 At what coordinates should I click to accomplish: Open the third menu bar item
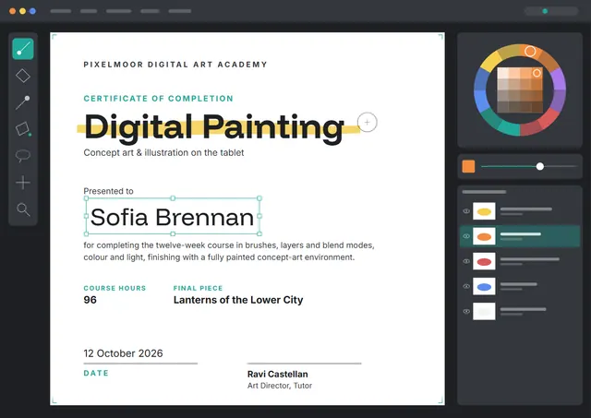(x=119, y=11)
